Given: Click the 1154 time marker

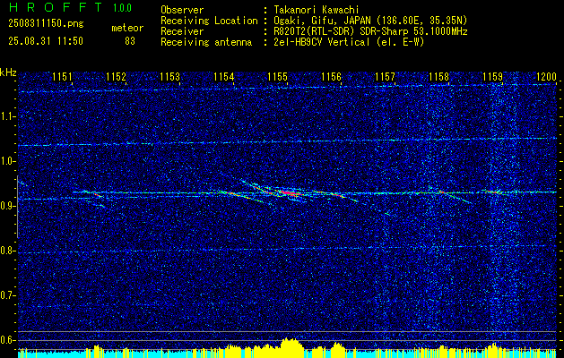Looking at the screenshot, I should point(224,77).
